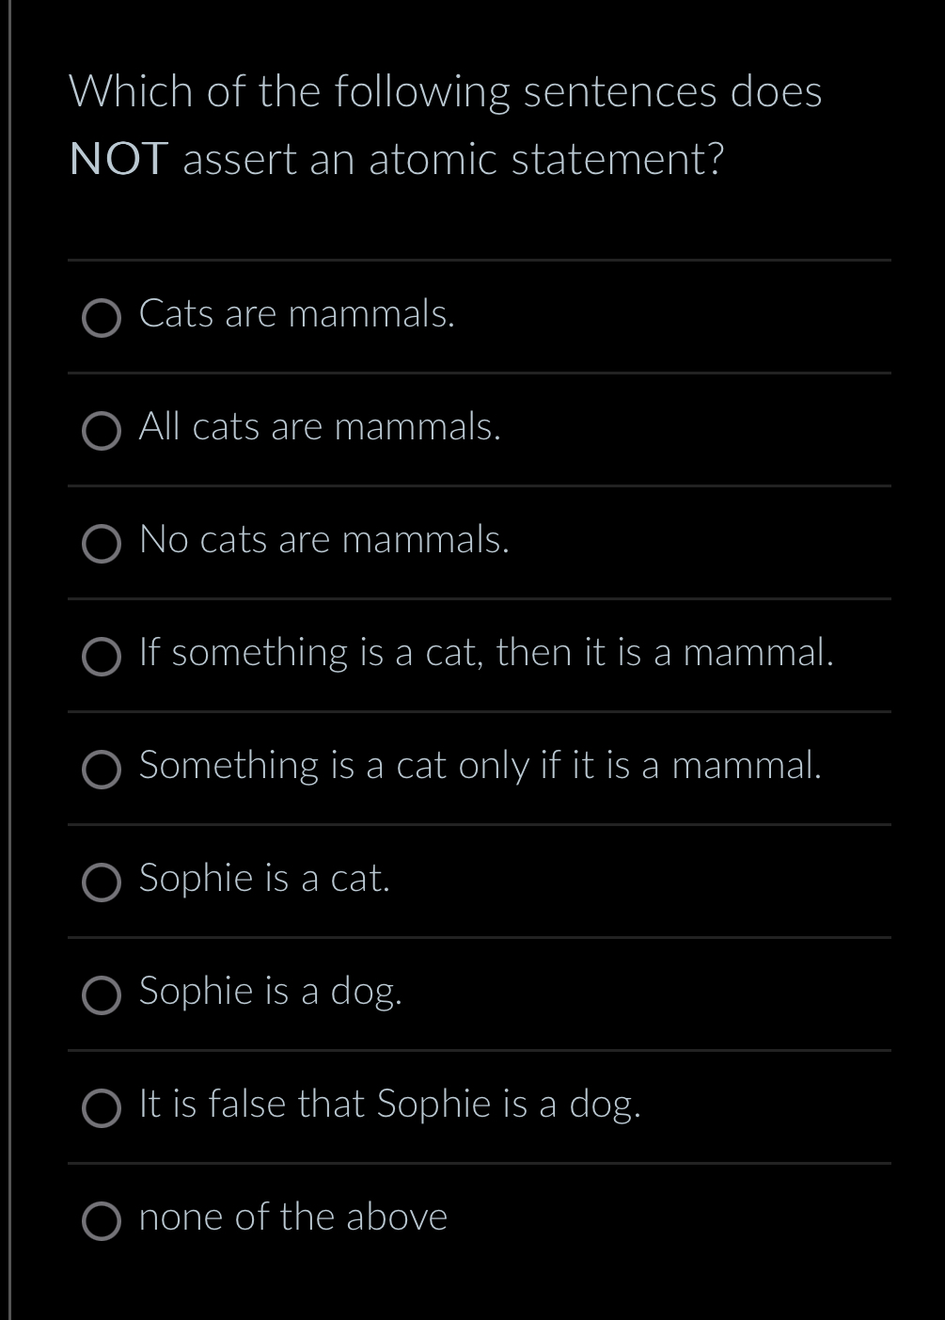Click the label "Something is a cat only if it is a mammal."
This screenshot has height=1320, width=945.
480,767
